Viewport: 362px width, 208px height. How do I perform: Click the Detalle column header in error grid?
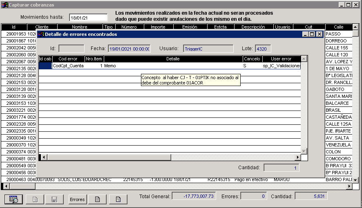[x=173, y=59]
